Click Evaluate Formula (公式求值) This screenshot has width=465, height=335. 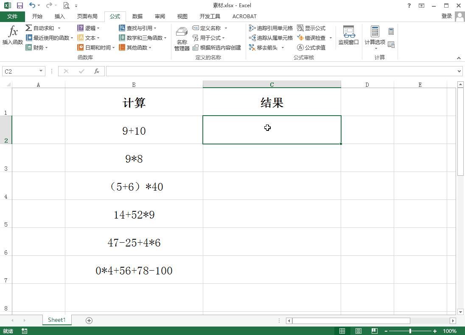tap(311, 47)
